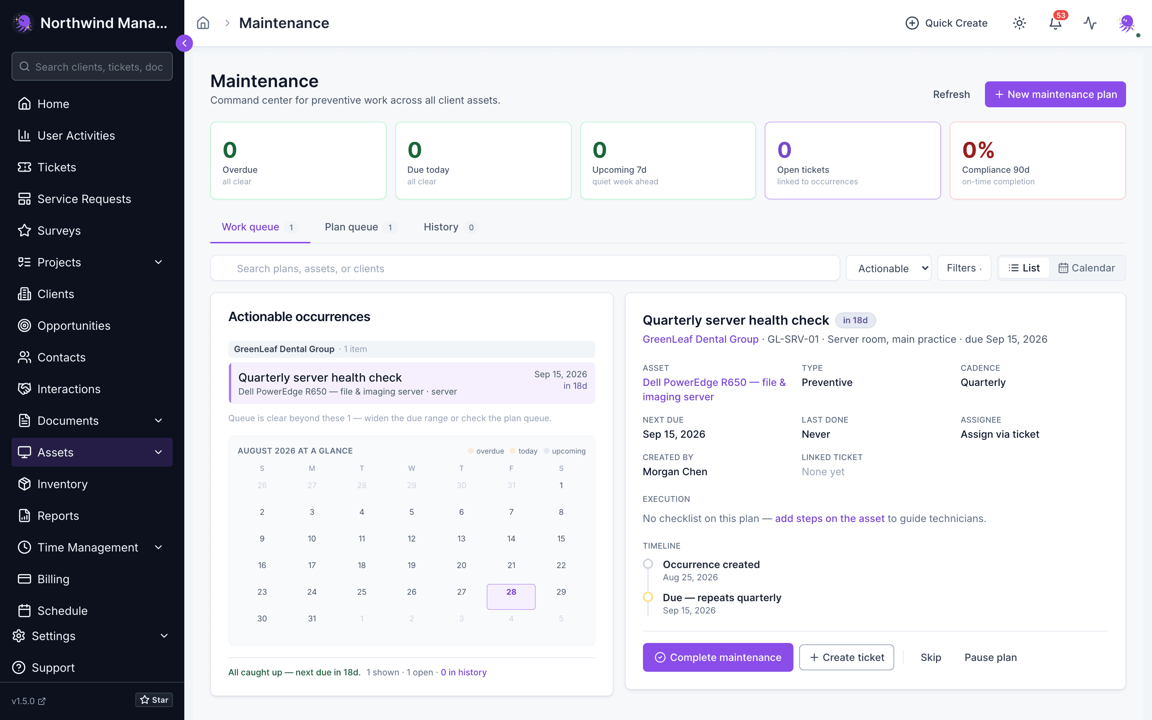Select day 28 in the August calendar
Image resolution: width=1152 pixels, height=720 pixels.
pyautogui.click(x=511, y=596)
